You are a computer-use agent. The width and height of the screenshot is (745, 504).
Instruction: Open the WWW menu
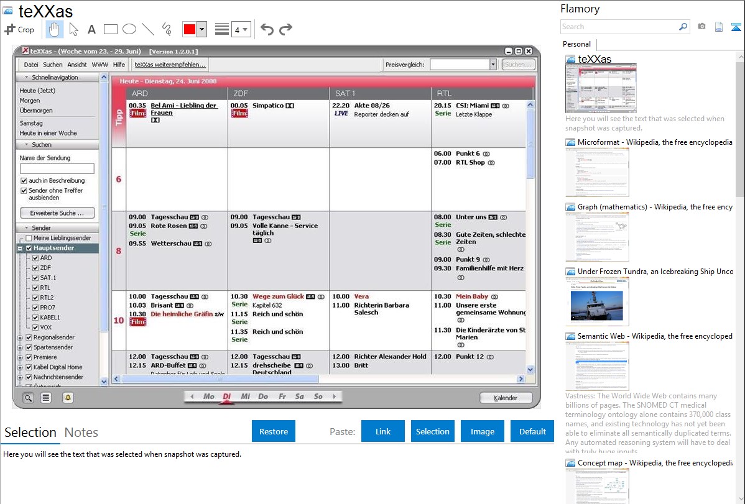click(x=99, y=65)
